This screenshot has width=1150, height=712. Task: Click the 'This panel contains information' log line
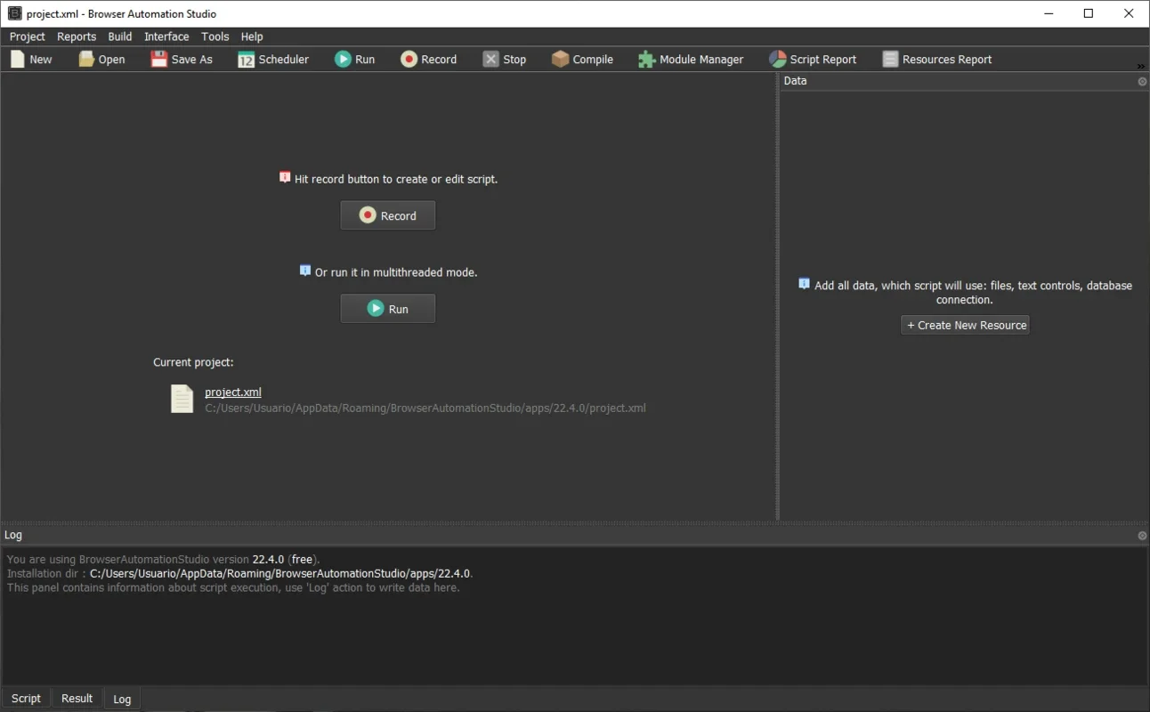click(233, 588)
